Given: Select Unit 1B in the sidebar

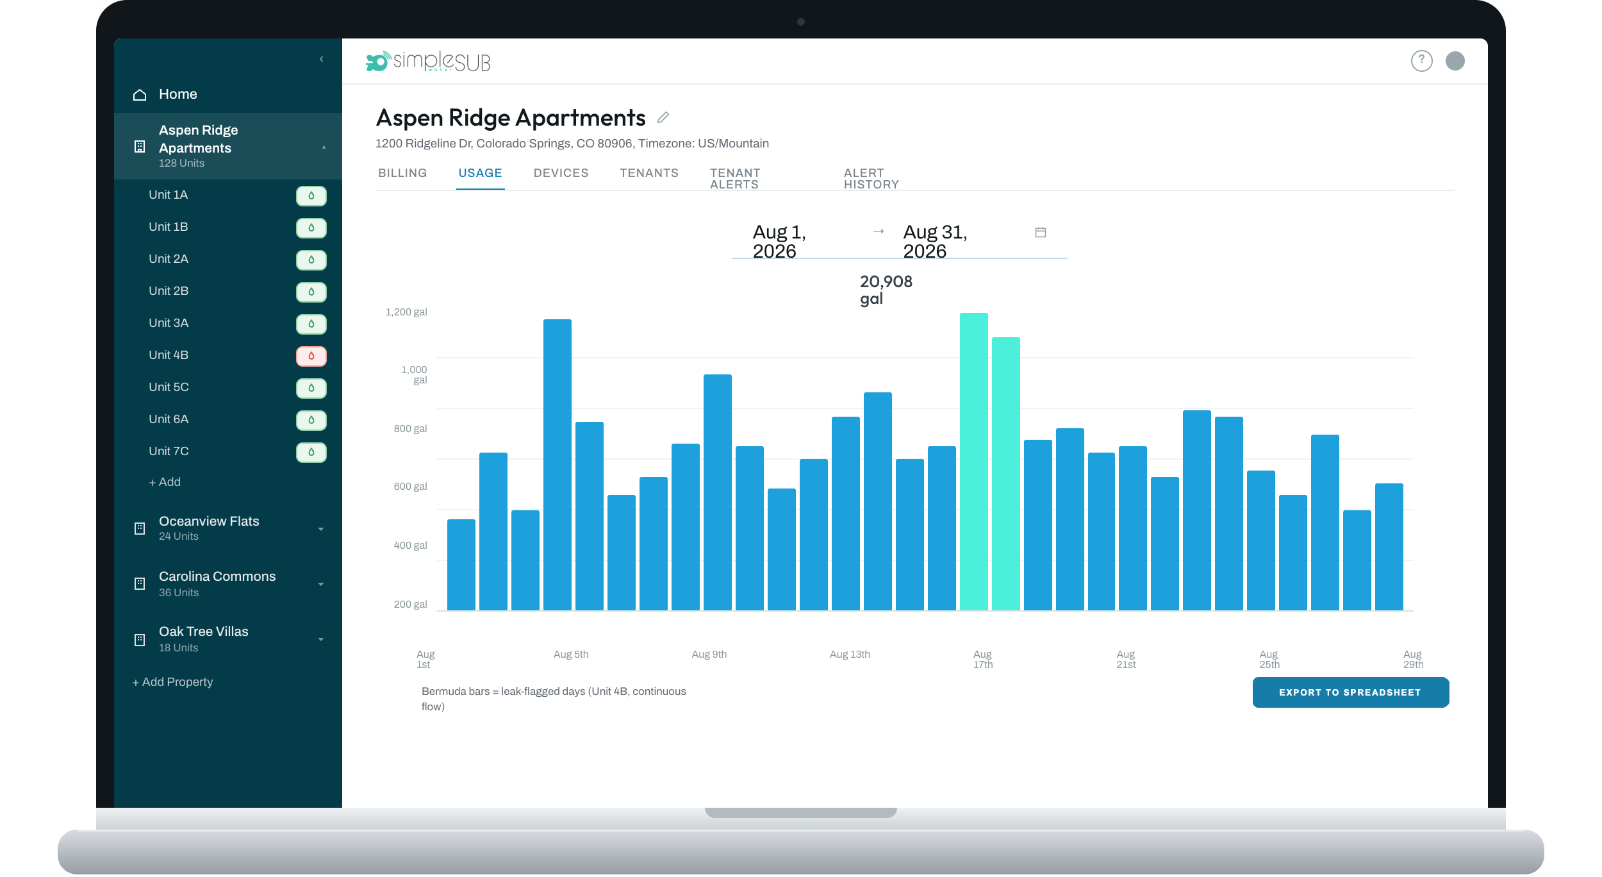Looking at the screenshot, I should (169, 227).
